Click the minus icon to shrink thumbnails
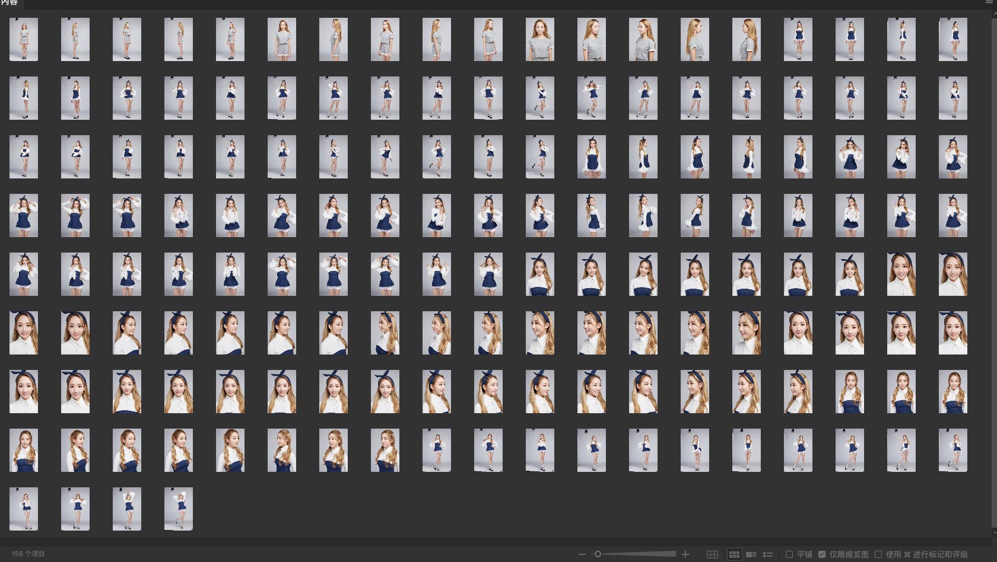 [x=582, y=554]
